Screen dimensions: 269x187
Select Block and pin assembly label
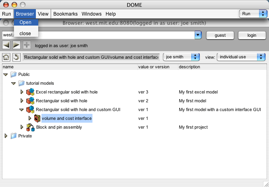[x=59, y=127]
